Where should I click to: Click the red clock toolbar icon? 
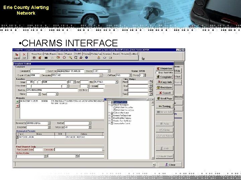64,58
